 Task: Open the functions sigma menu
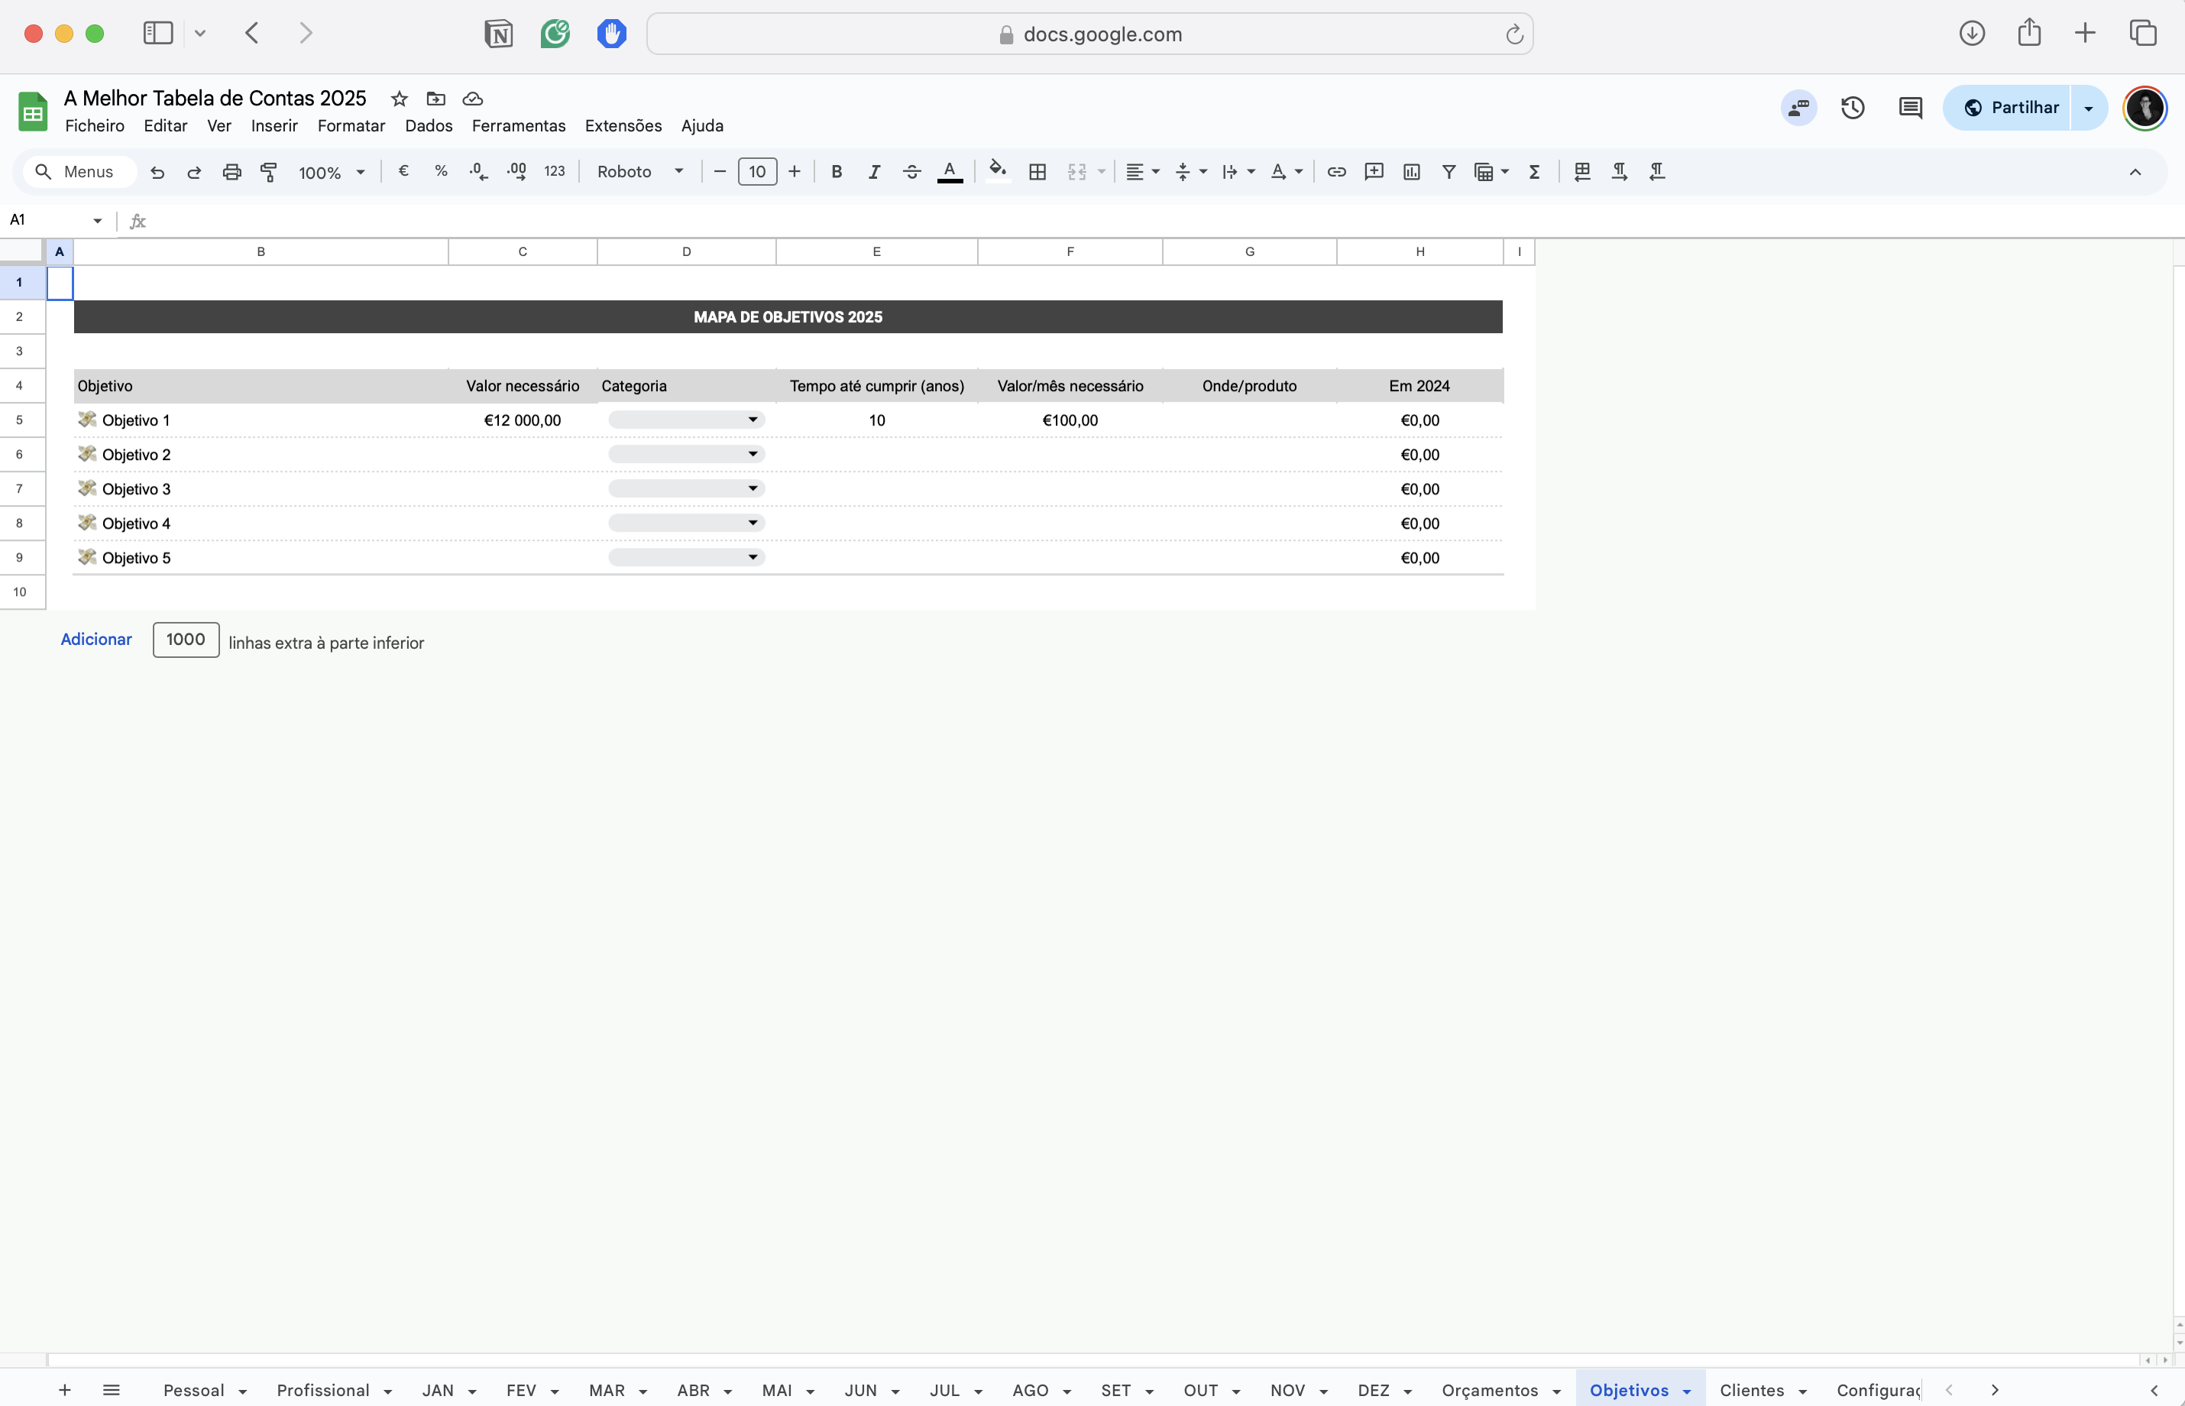[x=1534, y=172]
